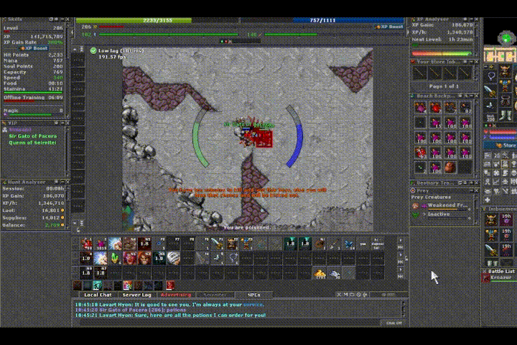Click the chat console scrollbar

[403, 309]
